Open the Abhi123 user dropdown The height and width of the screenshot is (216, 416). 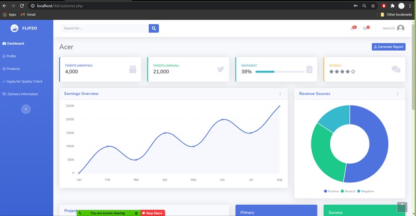pos(393,28)
